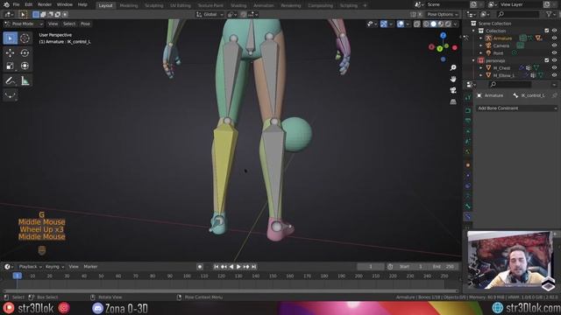Screen dimensions: 561x315
Task: Uncheck the personaje collection checkbox
Action: tap(546, 60)
